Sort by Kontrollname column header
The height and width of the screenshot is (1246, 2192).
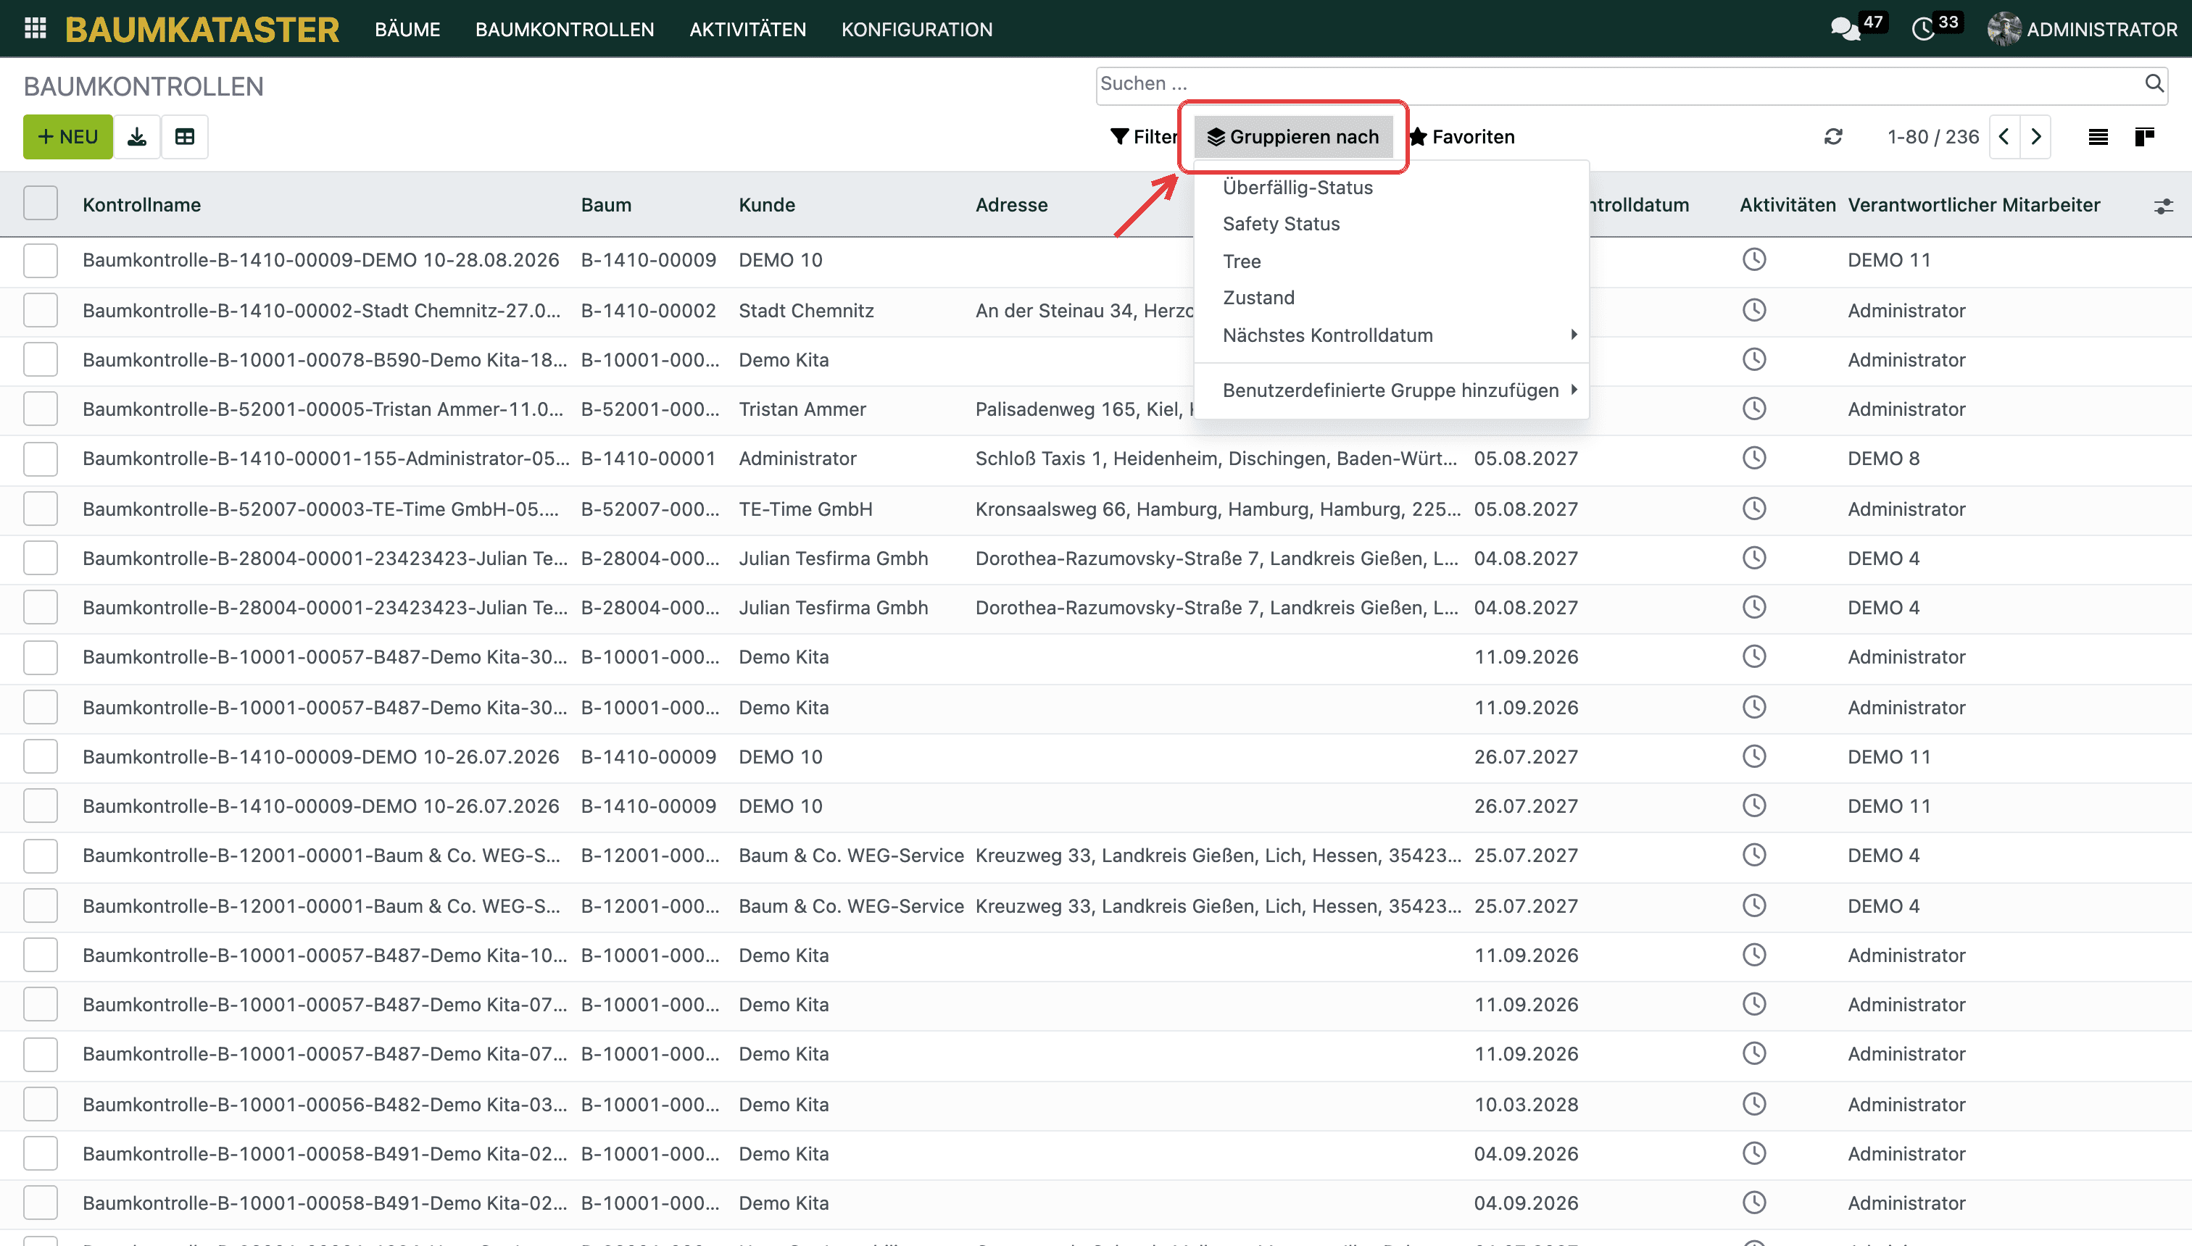click(142, 204)
